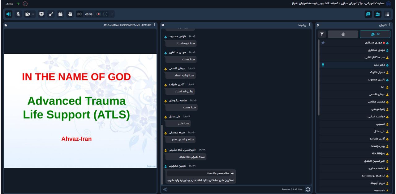Collapse the toolbar with the left chevron
Screen dimensions: 396x194
(112, 14)
